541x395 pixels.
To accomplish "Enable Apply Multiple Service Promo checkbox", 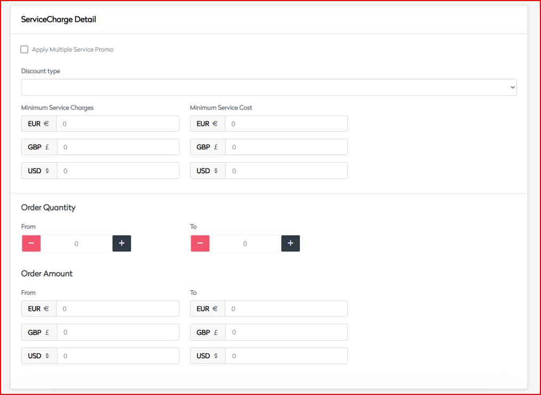I will click(x=25, y=50).
